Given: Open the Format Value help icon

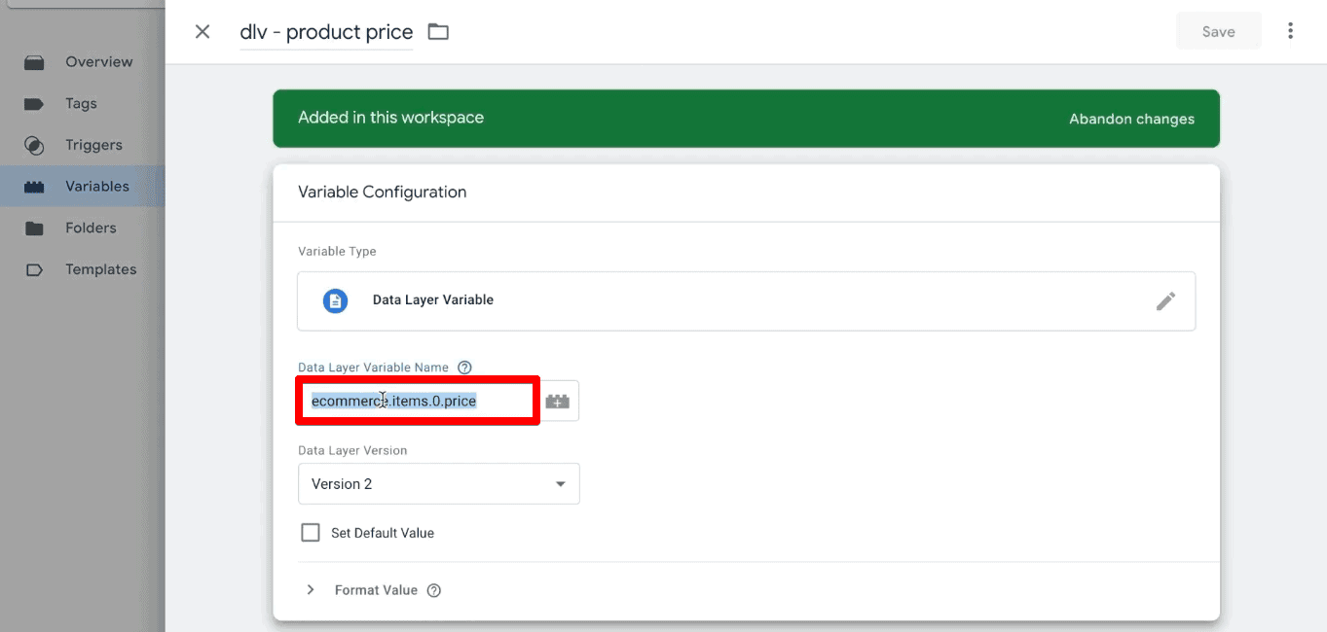Looking at the screenshot, I should pos(433,590).
